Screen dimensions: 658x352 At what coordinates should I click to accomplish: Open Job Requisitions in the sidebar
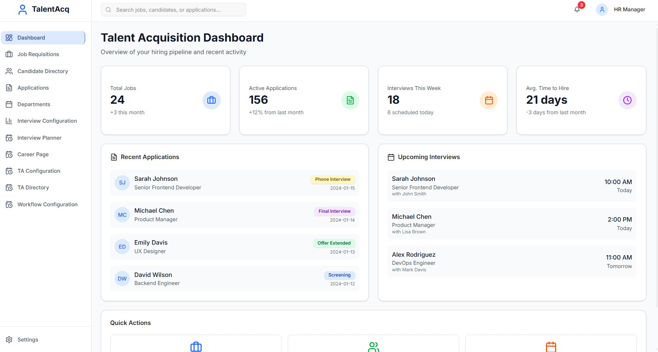[x=38, y=54]
